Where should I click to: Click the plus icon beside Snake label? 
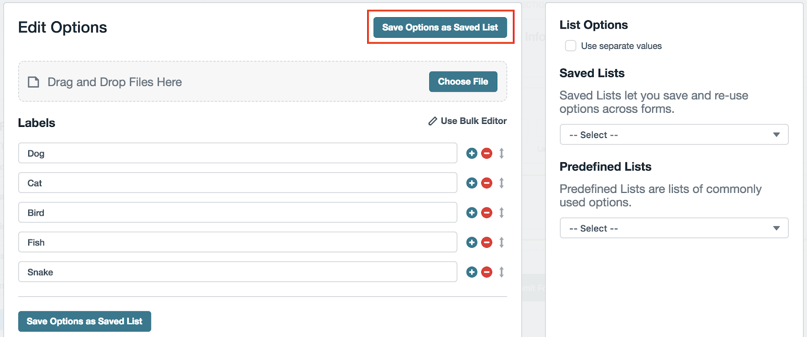coord(472,272)
